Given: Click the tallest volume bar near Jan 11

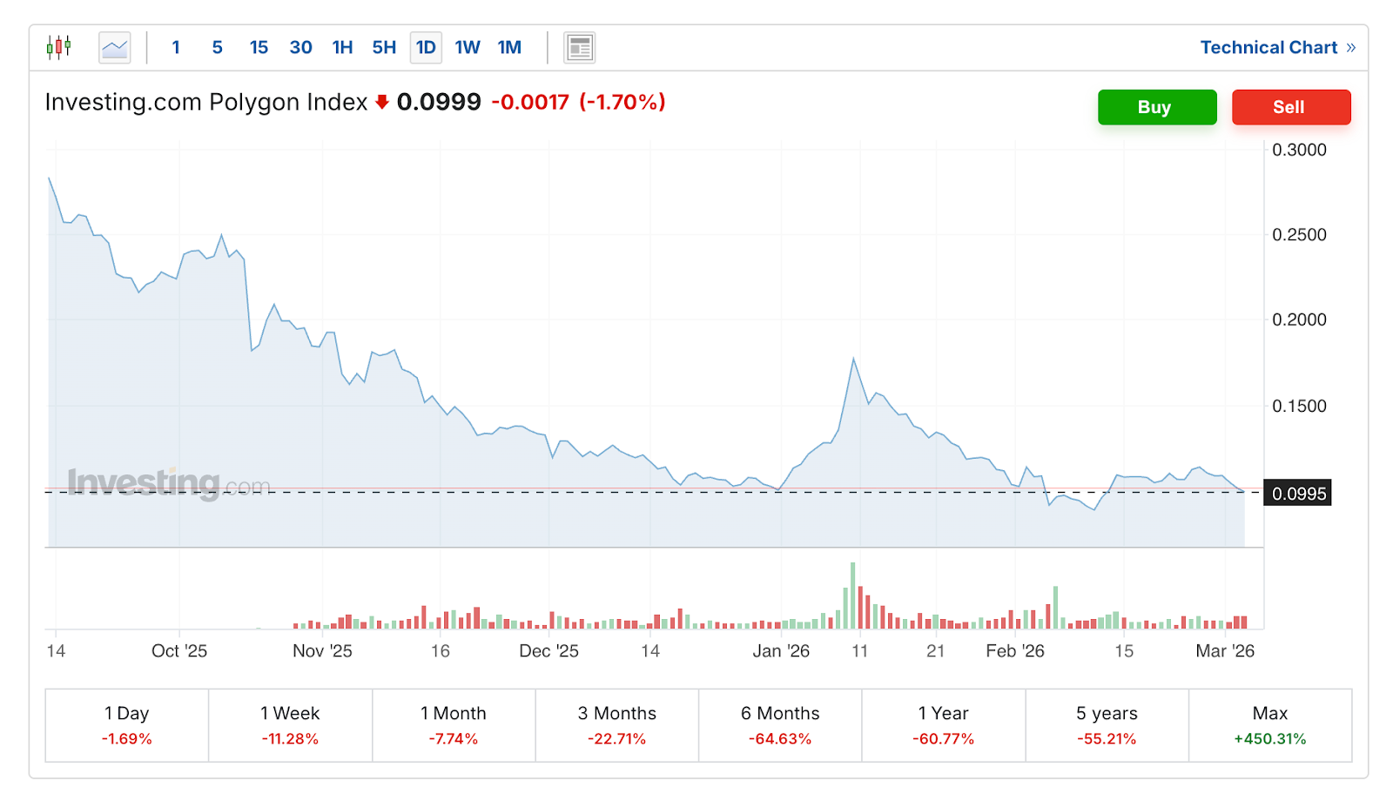Looking at the screenshot, I should (x=853, y=595).
